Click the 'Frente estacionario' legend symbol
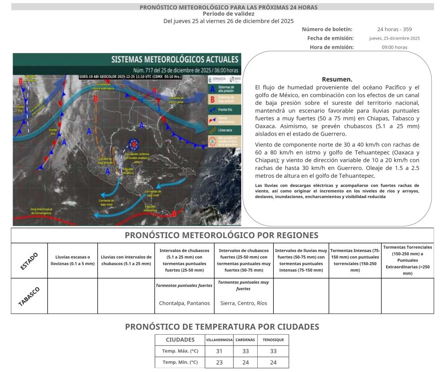The width and height of the screenshot is (445, 372). pos(213,119)
